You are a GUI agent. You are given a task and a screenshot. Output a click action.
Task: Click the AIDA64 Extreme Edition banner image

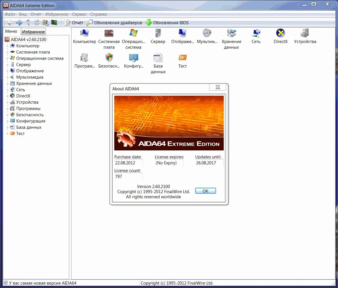(x=169, y=123)
